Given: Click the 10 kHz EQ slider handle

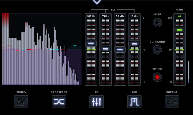Looking at the screenshot, I should (134, 44).
